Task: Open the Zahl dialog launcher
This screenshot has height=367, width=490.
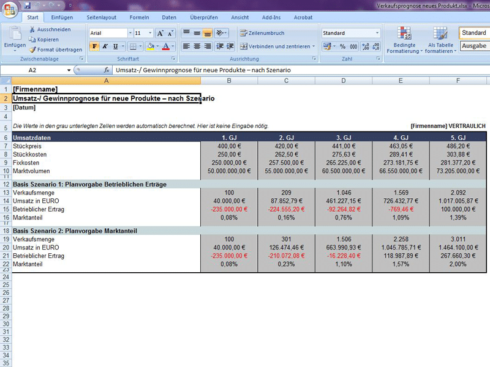Action: coord(378,58)
